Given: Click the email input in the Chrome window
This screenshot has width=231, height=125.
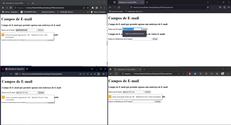Looking at the screenshot, I should click(x=26, y=30).
